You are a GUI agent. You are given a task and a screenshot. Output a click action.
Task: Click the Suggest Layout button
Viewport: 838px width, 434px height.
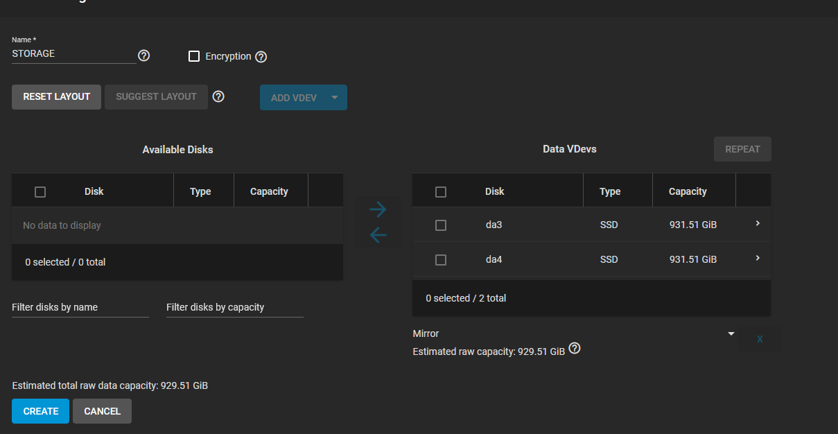tap(156, 97)
